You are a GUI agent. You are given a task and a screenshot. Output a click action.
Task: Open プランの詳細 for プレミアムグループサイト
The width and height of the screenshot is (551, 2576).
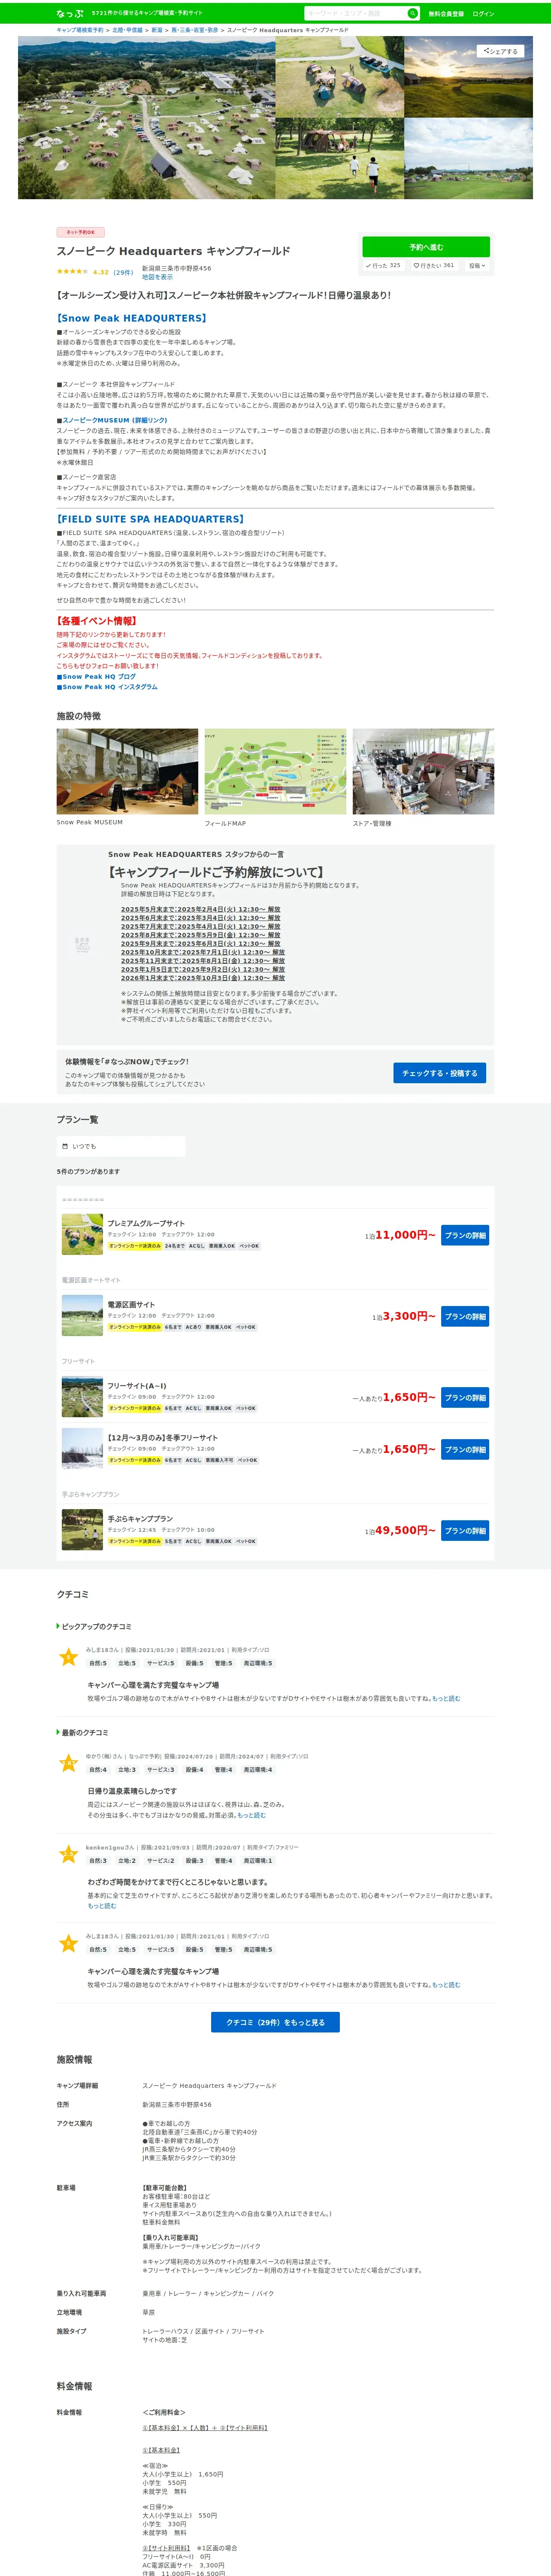click(x=465, y=1235)
